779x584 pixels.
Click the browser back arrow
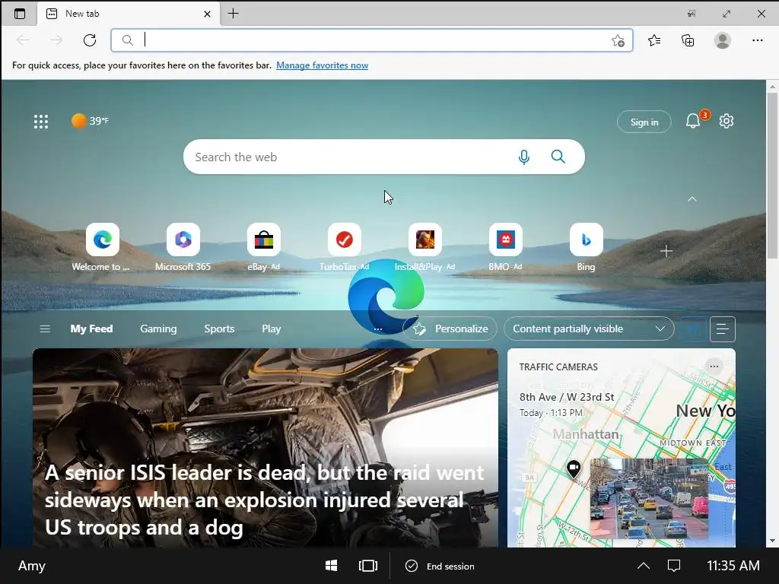click(x=23, y=40)
